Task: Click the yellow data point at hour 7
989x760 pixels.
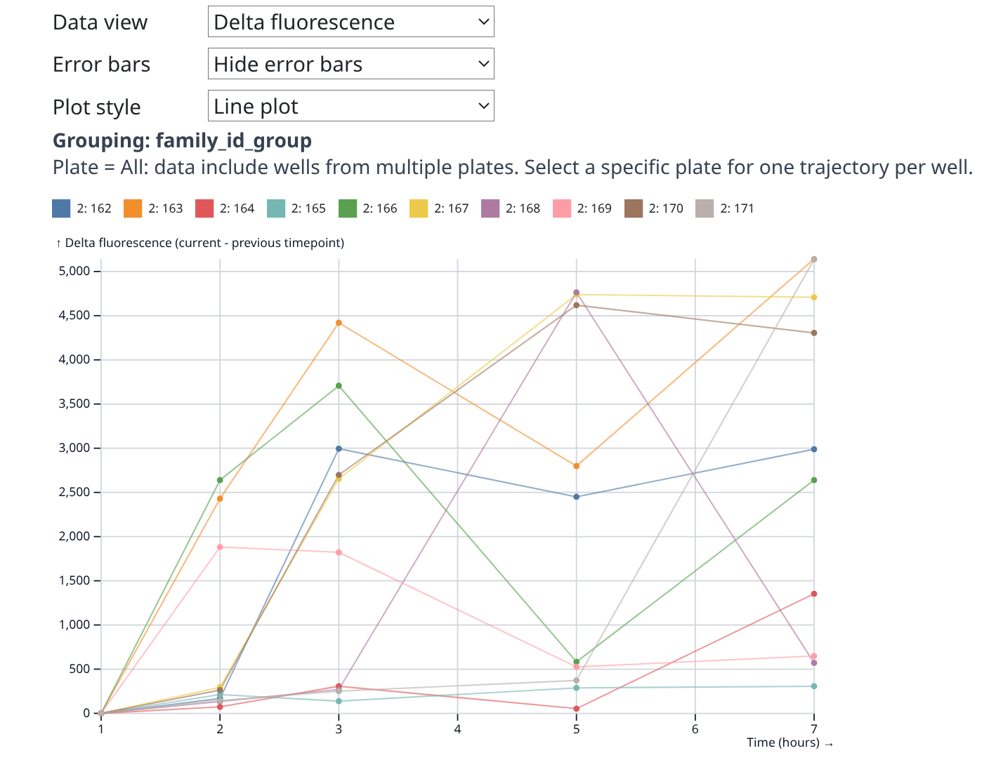Action: [814, 298]
